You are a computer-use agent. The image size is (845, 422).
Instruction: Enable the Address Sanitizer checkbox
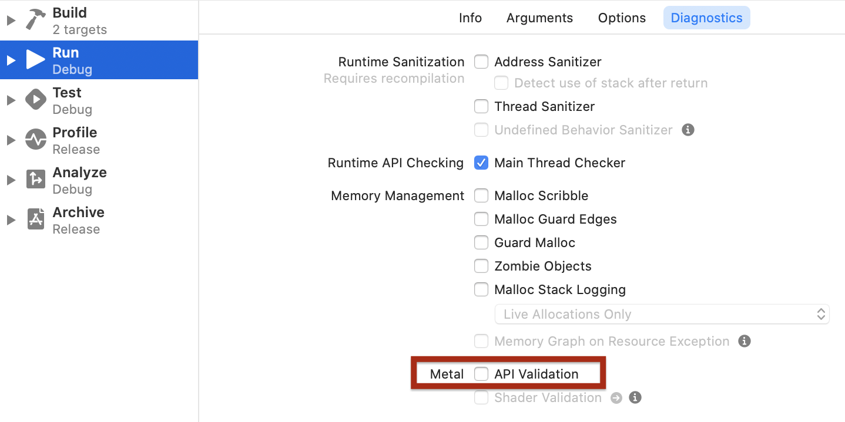pos(481,62)
